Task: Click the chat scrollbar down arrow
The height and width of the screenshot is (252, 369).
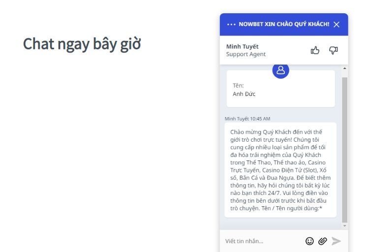Action: (x=344, y=225)
